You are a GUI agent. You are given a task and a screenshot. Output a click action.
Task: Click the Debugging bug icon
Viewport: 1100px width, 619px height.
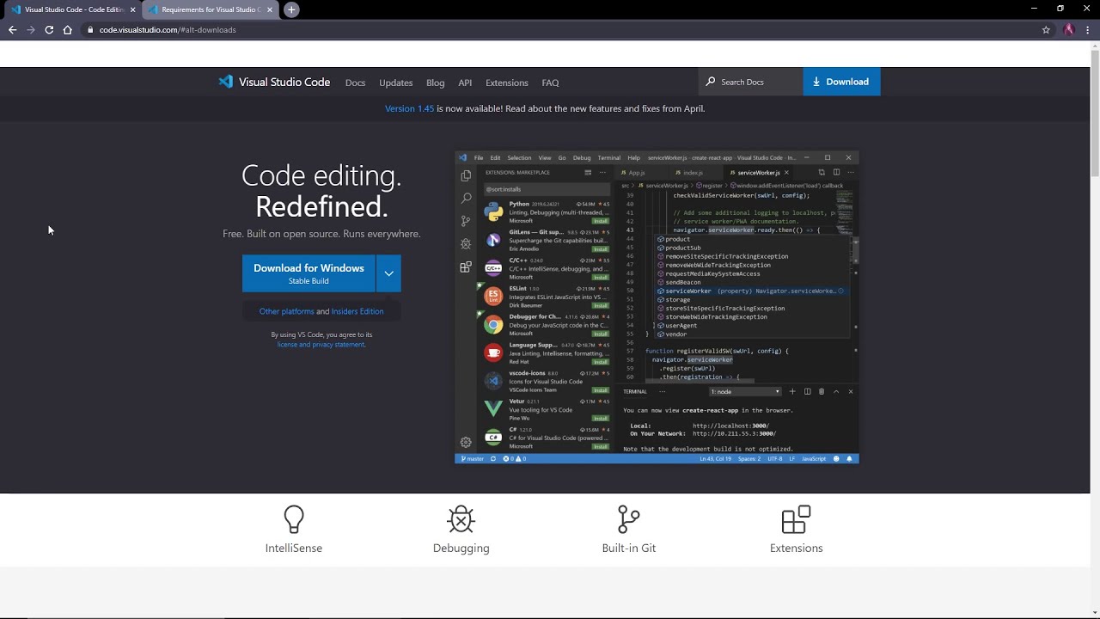(461, 519)
